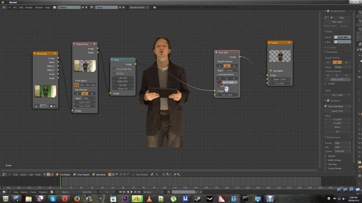Open uTorrent from the taskbar
This screenshot has width=362, height=203.
point(174,198)
